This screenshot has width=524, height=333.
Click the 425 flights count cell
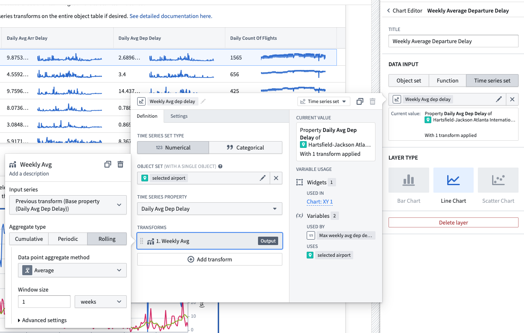click(x=235, y=91)
